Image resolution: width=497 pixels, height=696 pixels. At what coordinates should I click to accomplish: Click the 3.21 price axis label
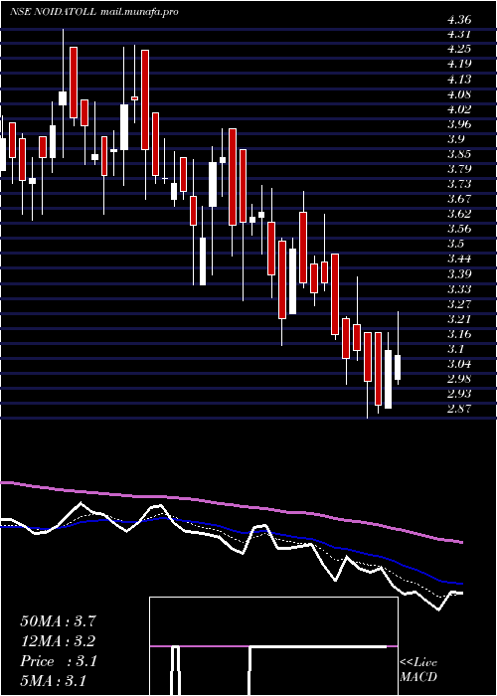[459, 319]
